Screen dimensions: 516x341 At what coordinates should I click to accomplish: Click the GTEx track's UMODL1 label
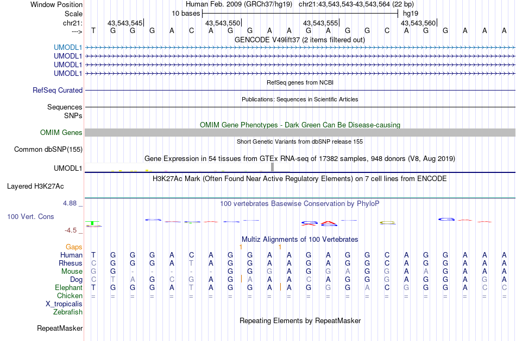click(x=68, y=168)
